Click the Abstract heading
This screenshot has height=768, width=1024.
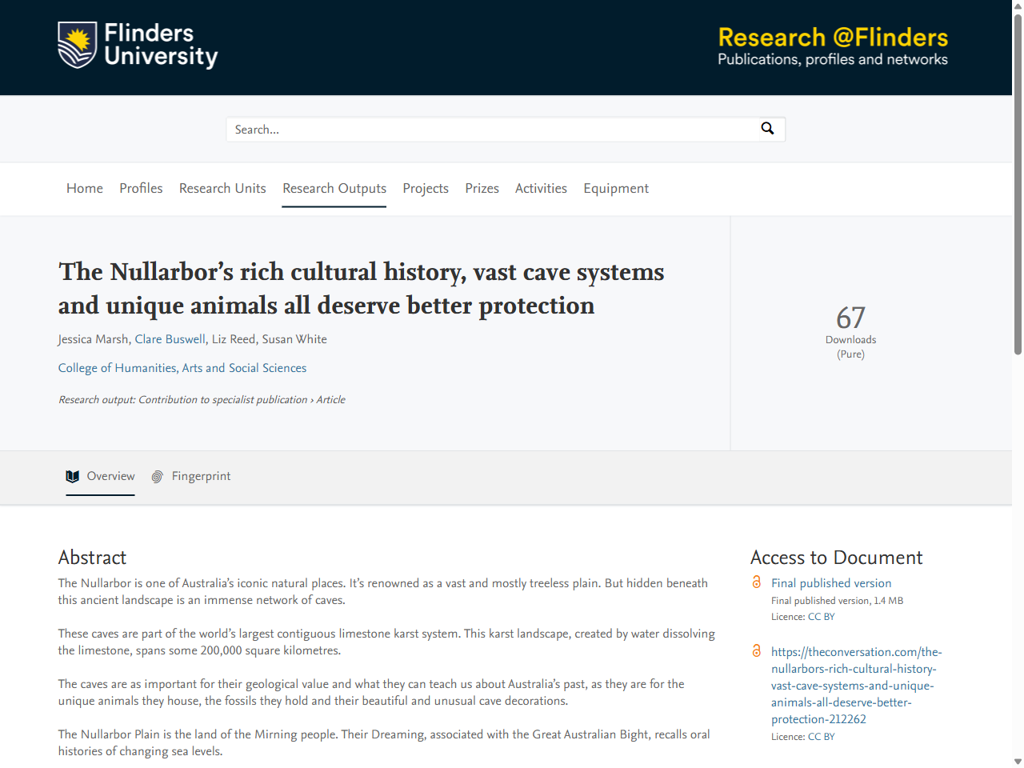[x=92, y=558]
